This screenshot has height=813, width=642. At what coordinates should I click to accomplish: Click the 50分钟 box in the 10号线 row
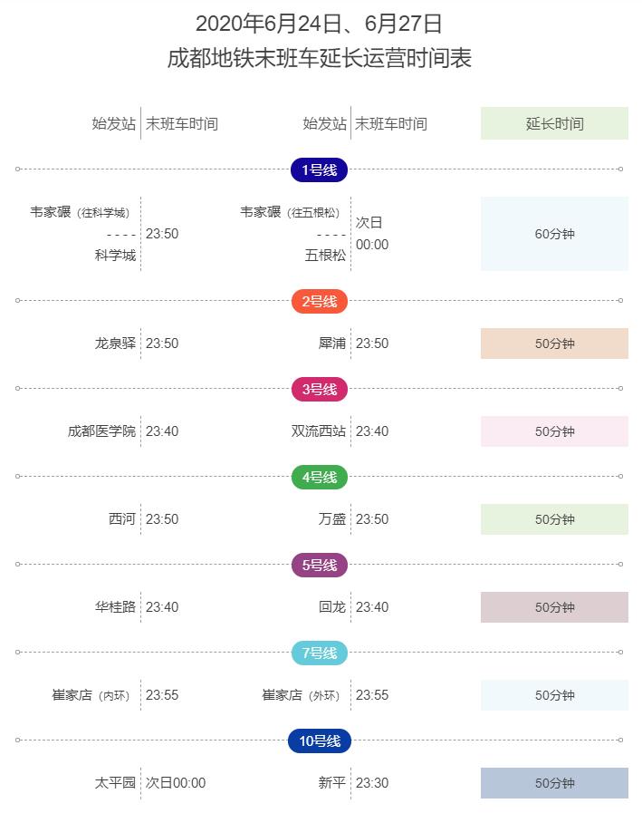(554, 783)
